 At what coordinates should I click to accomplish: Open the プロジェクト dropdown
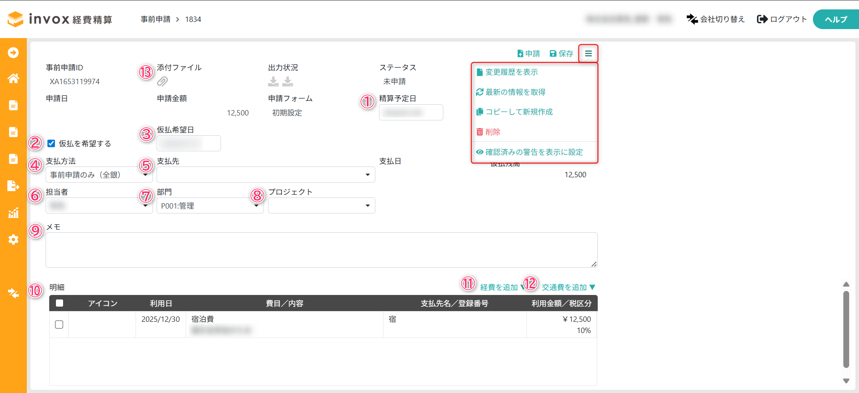[x=321, y=206]
